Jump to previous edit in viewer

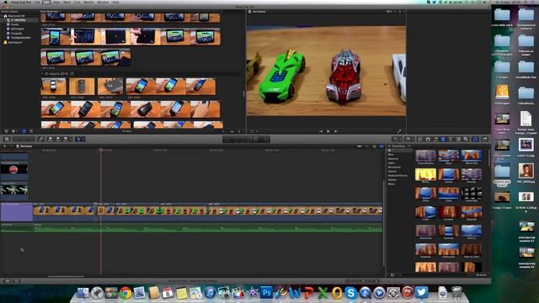(321, 131)
